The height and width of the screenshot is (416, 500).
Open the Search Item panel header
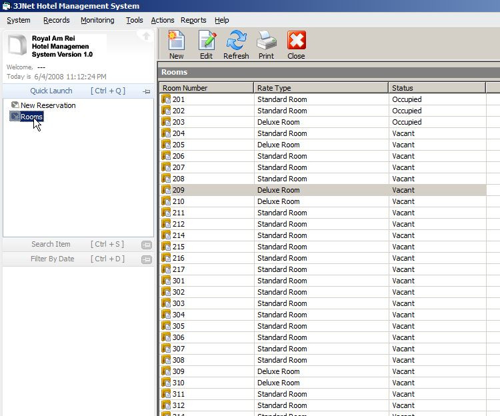coord(78,244)
